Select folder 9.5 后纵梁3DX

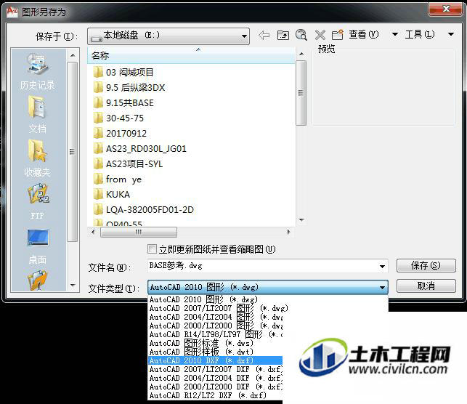(x=129, y=88)
